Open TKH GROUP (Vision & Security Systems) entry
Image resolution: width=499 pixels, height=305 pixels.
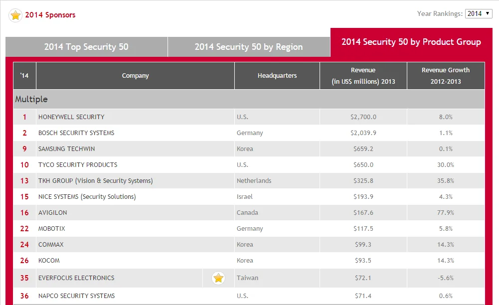96,180
